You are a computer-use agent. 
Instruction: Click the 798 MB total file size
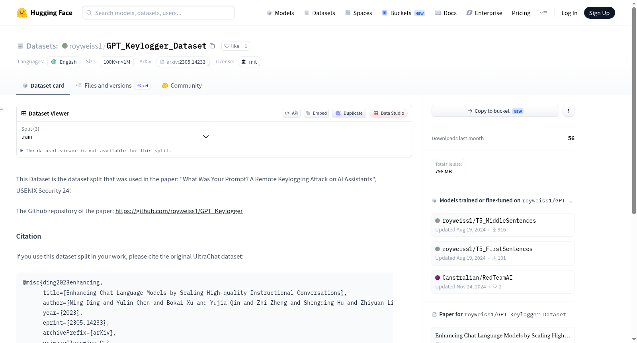444,172
